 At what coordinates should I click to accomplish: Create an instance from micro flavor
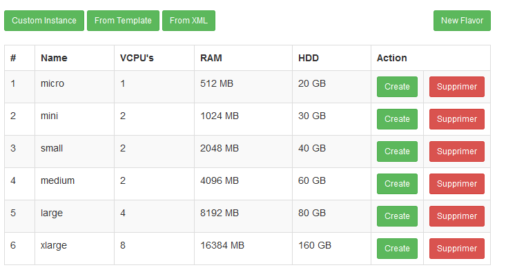point(397,87)
